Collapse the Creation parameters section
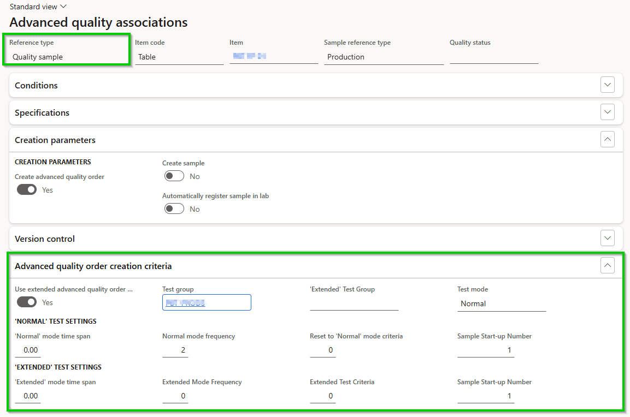The image size is (630, 417). [607, 140]
